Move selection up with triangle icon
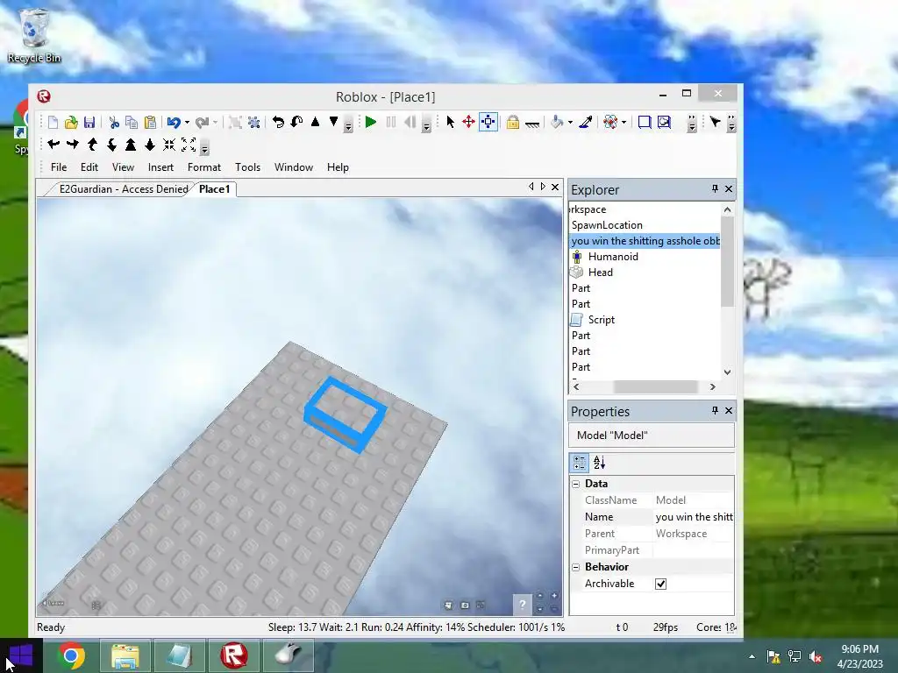The image size is (898, 673). click(315, 122)
